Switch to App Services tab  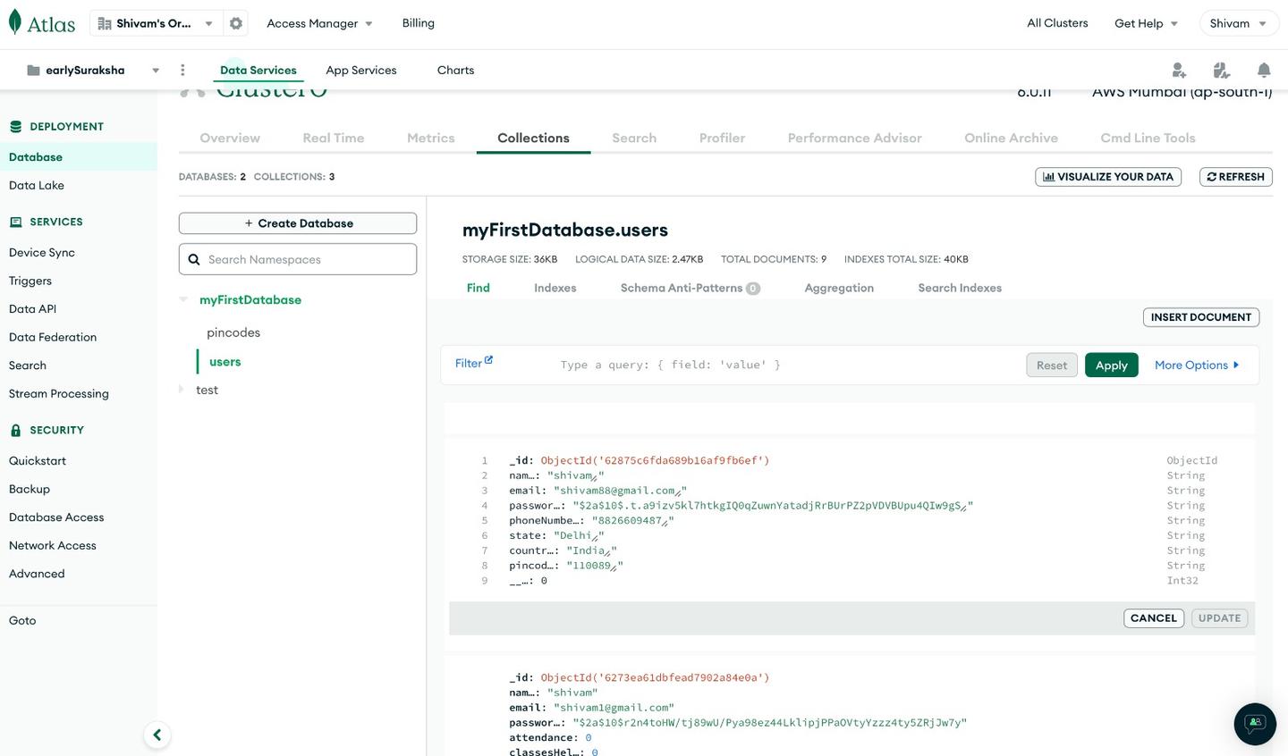tap(361, 70)
